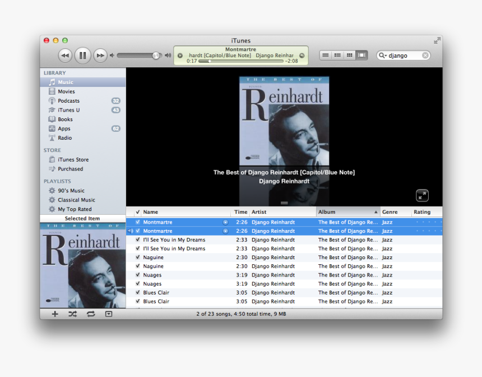Open Apps library
The width and height of the screenshot is (482, 377).
(x=83, y=128)
